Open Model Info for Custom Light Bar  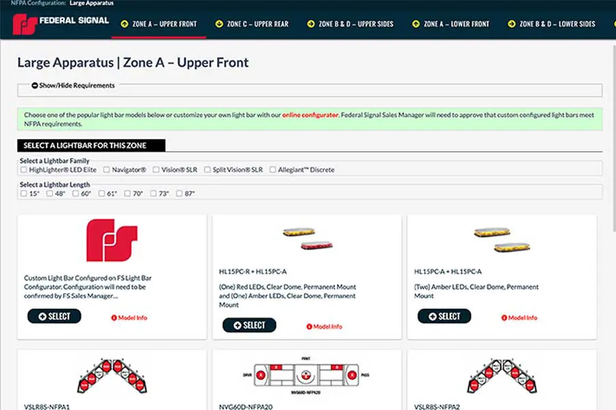tap(129, 318)
